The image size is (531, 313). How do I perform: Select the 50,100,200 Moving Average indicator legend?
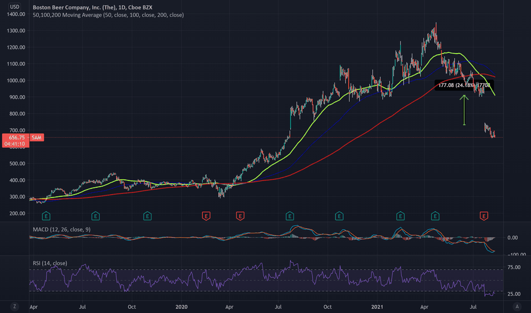(x=108, y=15)
